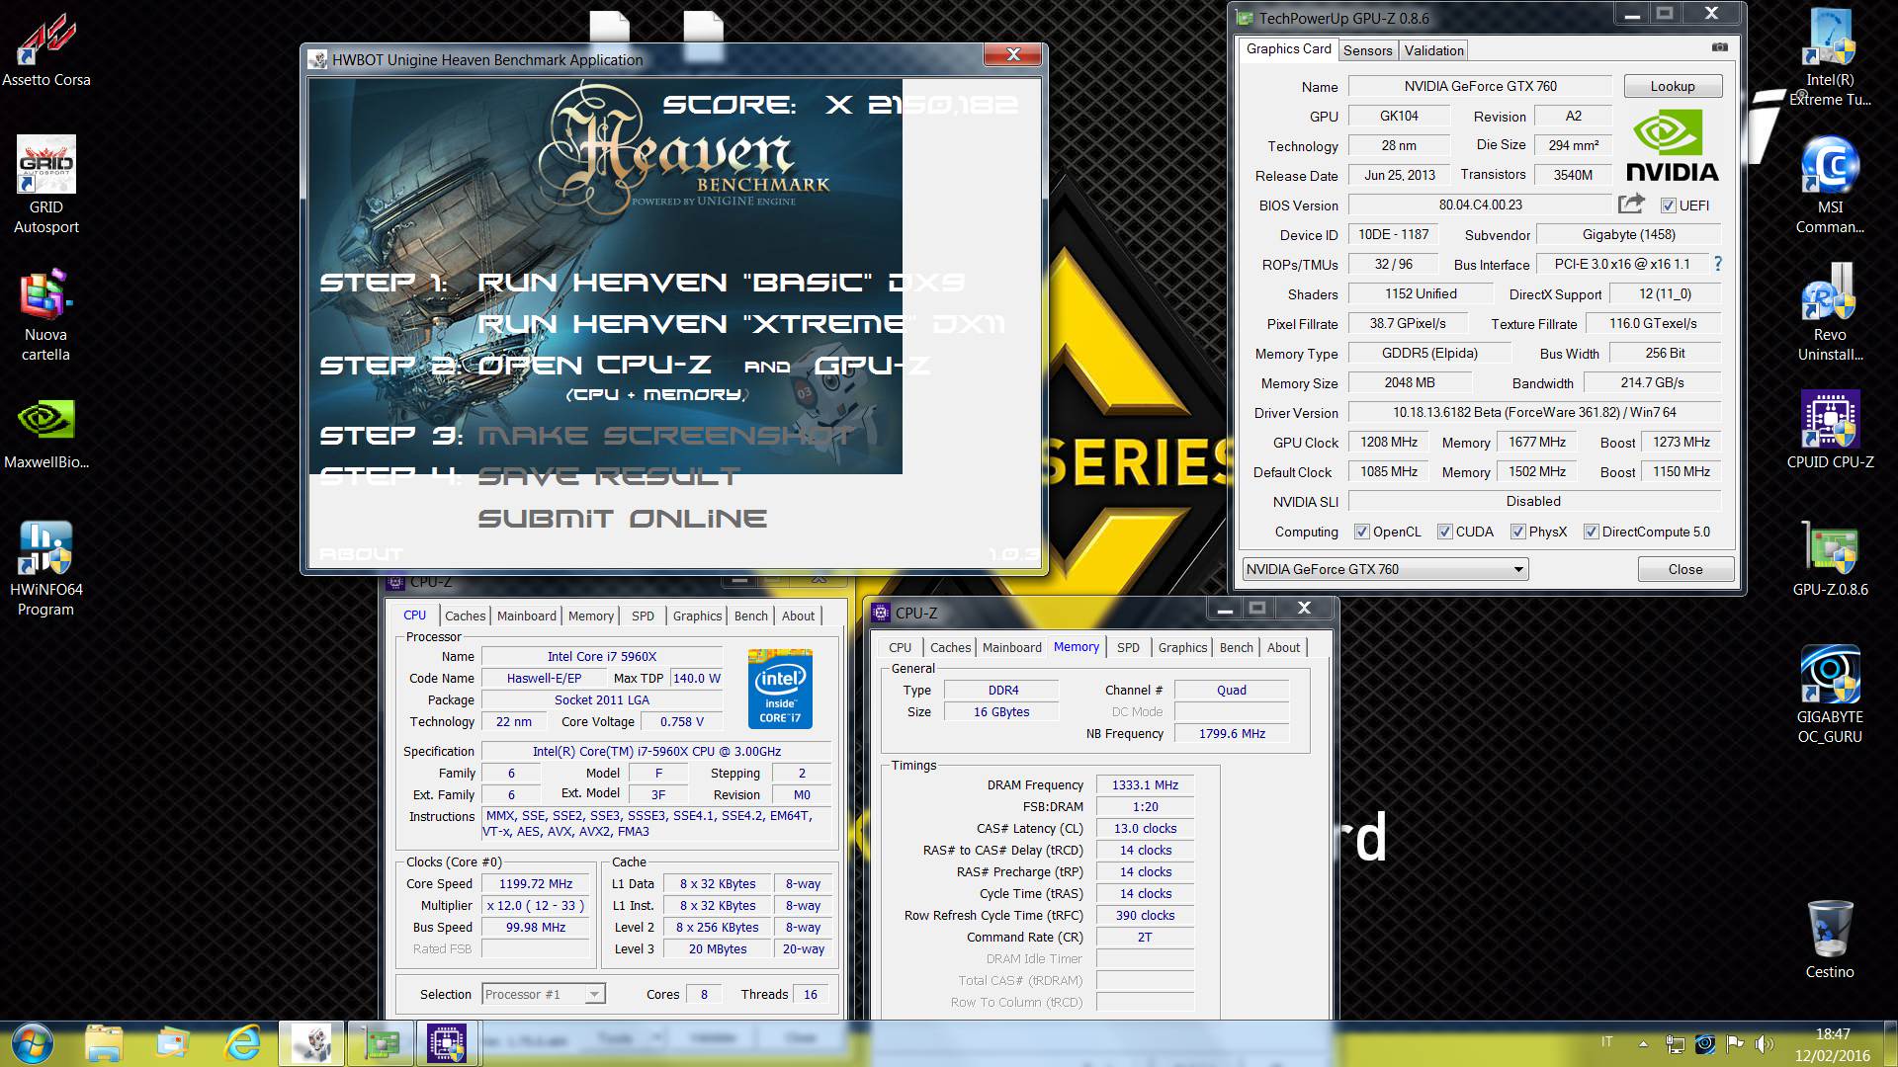Click Bus Interface question mark in GPU-Z
Screen dimensions: 1898x1067
(1717, 264)
